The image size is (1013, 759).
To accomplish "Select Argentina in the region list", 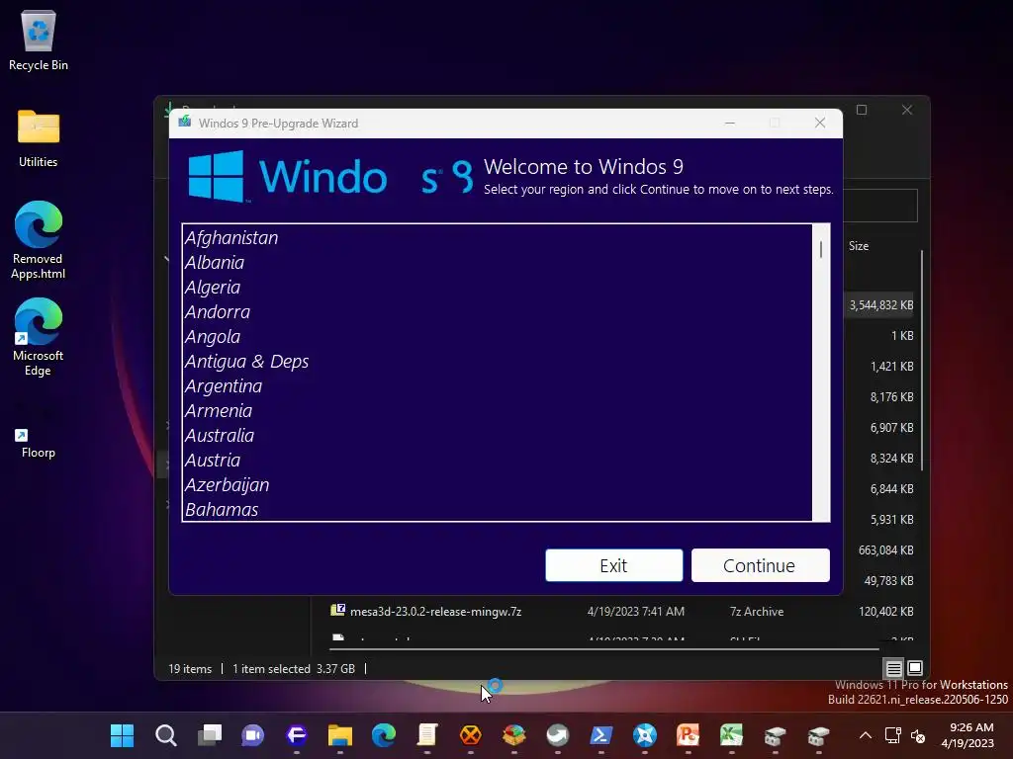I will tap(497, 386).
